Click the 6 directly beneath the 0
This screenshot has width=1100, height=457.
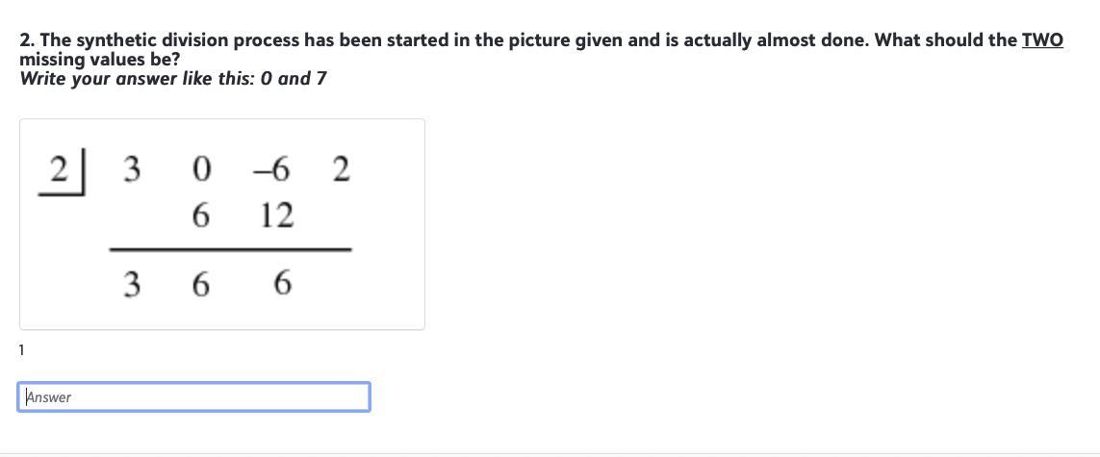pyautogui.click(x=199, y=216)
